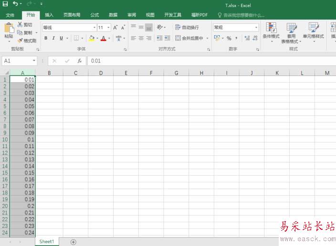The width and height of the screenshot is (336, 246).
Task: Open the fill color dropdown arrow
Action: (x=97, y=38)
